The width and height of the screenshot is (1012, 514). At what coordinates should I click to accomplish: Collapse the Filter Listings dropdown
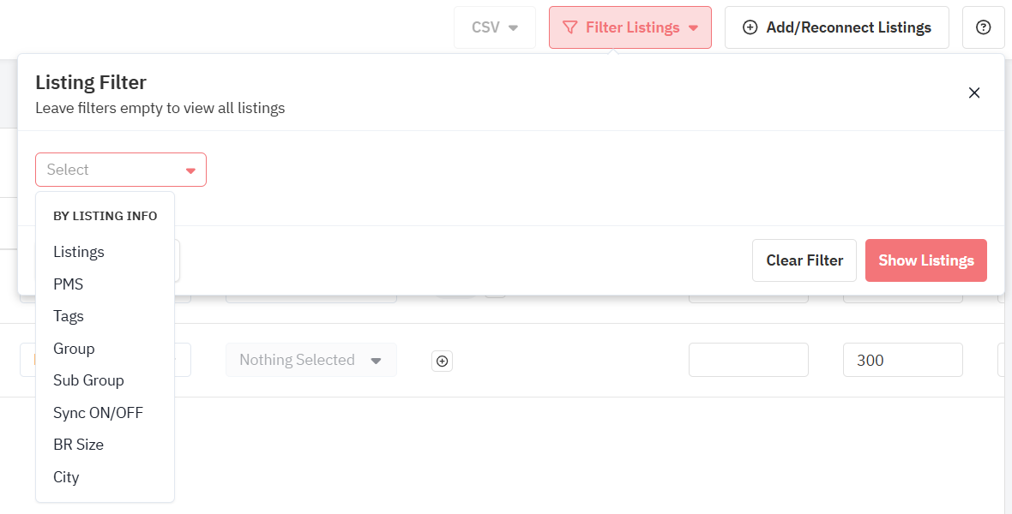(x=629, y=27)
